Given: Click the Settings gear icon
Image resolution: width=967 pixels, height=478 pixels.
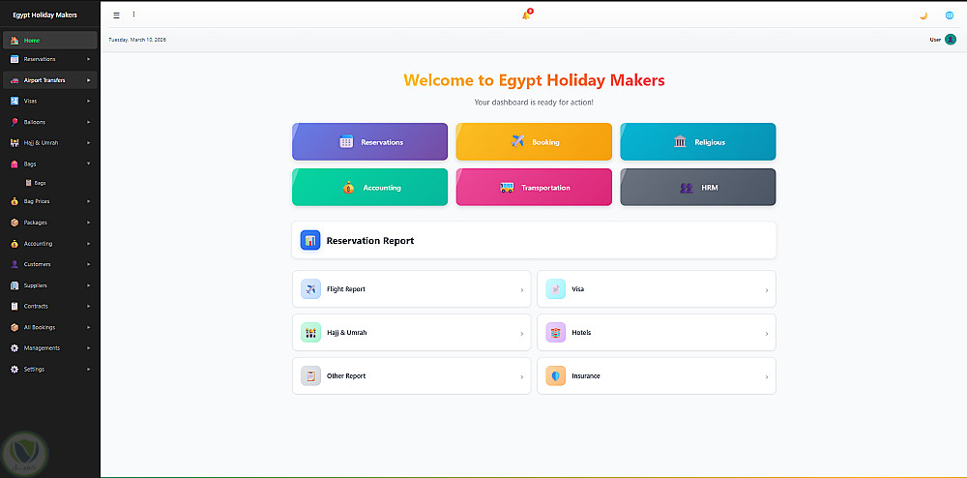Looking at the screenshot, I should point(15,369).
